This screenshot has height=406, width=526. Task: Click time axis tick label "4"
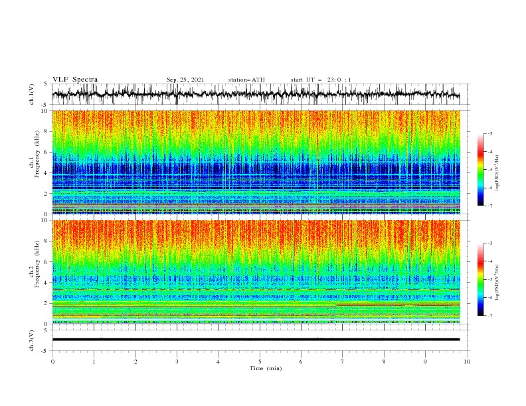click(x=218, y=362)
